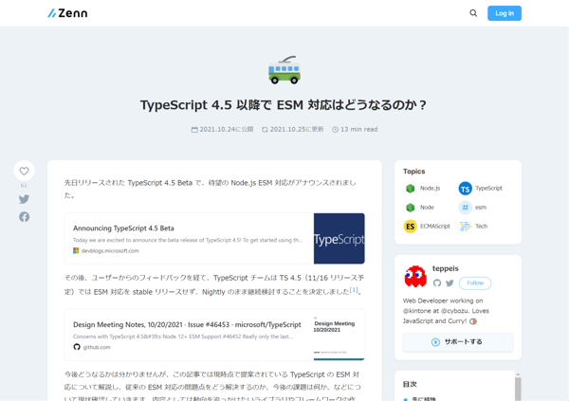Open teppeis GitHub profile icon
This screenshot has width=569, height=401.
tap(437, 283)
